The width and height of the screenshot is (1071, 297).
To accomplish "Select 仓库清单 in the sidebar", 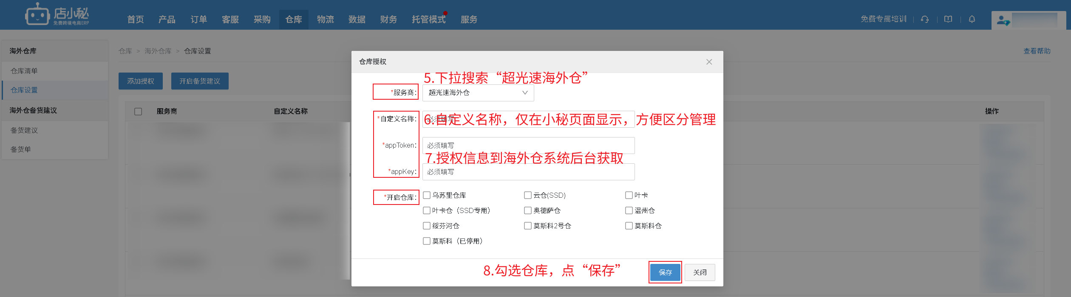I will pos(55,71).
